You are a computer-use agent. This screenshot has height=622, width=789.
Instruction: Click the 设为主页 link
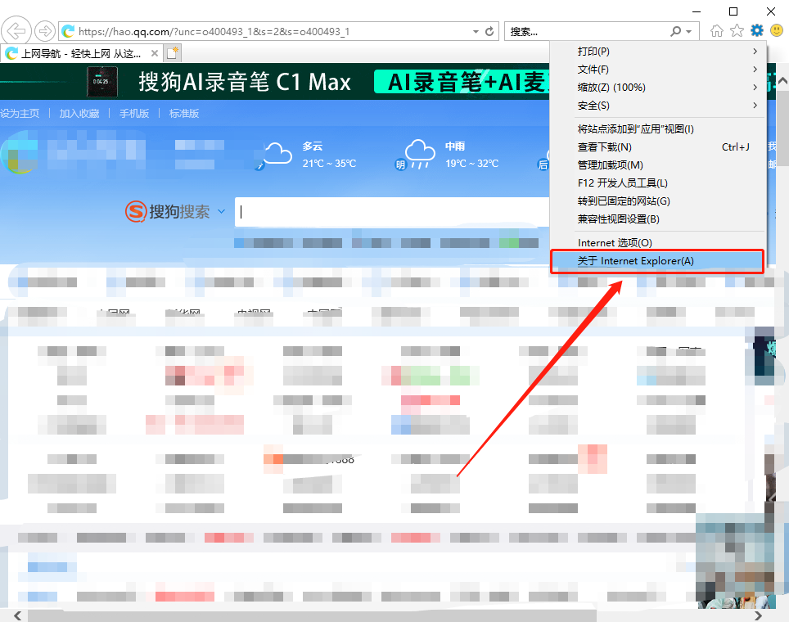(x=20, y=114)
